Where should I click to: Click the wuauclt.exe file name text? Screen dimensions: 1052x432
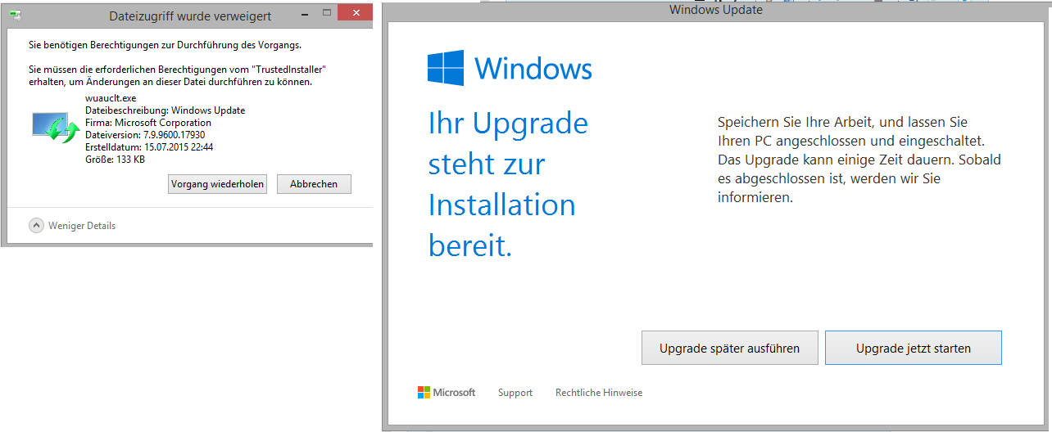(x=111, y=98)
